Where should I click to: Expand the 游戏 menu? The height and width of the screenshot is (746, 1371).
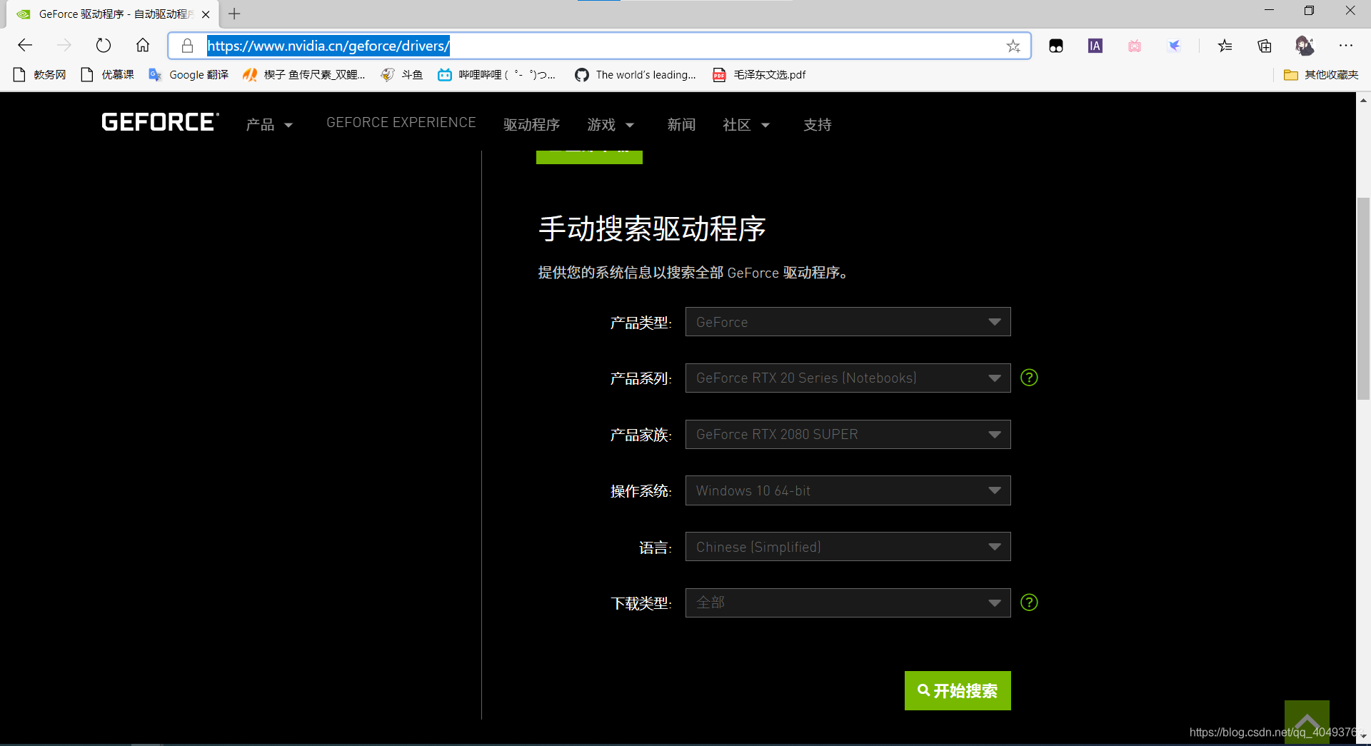(611, 125)
